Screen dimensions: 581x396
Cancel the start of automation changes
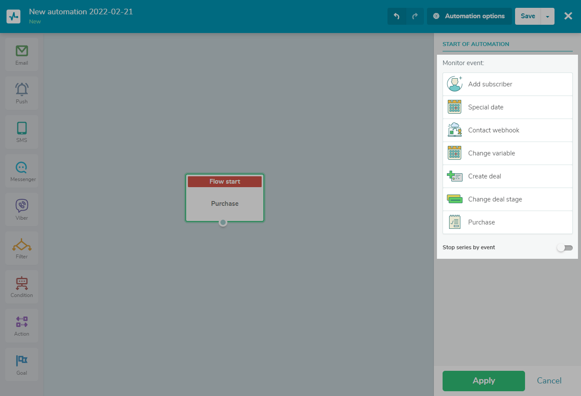coord(549,381)
